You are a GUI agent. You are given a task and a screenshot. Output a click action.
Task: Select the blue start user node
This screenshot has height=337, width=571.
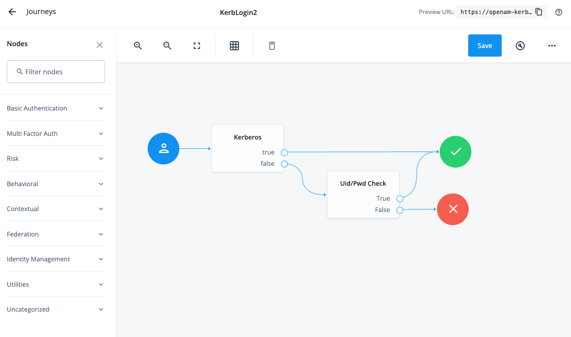coord(163,149)
